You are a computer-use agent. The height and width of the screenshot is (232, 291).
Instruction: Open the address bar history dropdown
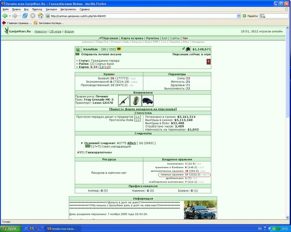pyautogui.click(x=239, y=16)
